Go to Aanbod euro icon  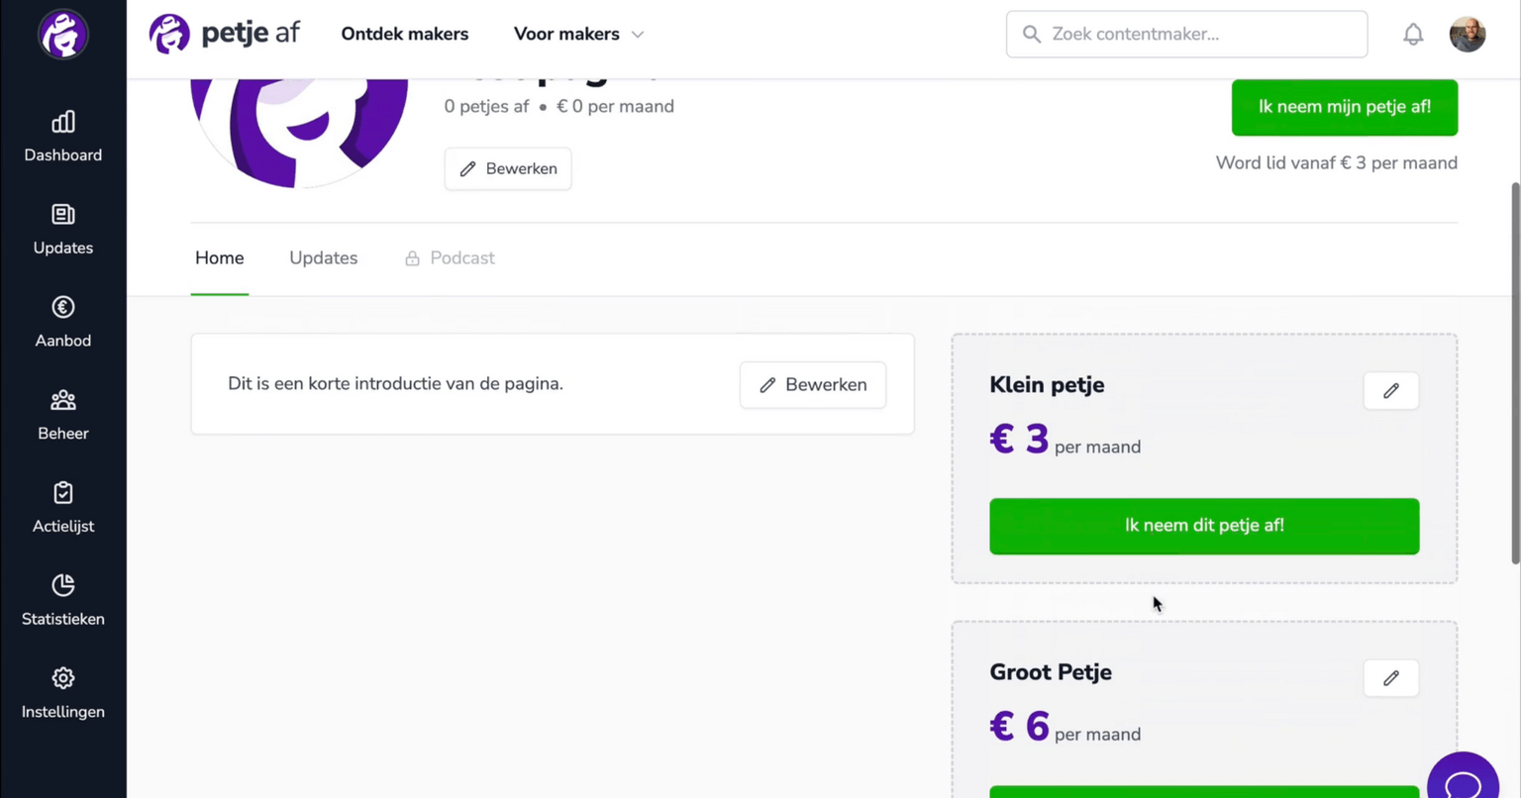coord(63,307)
